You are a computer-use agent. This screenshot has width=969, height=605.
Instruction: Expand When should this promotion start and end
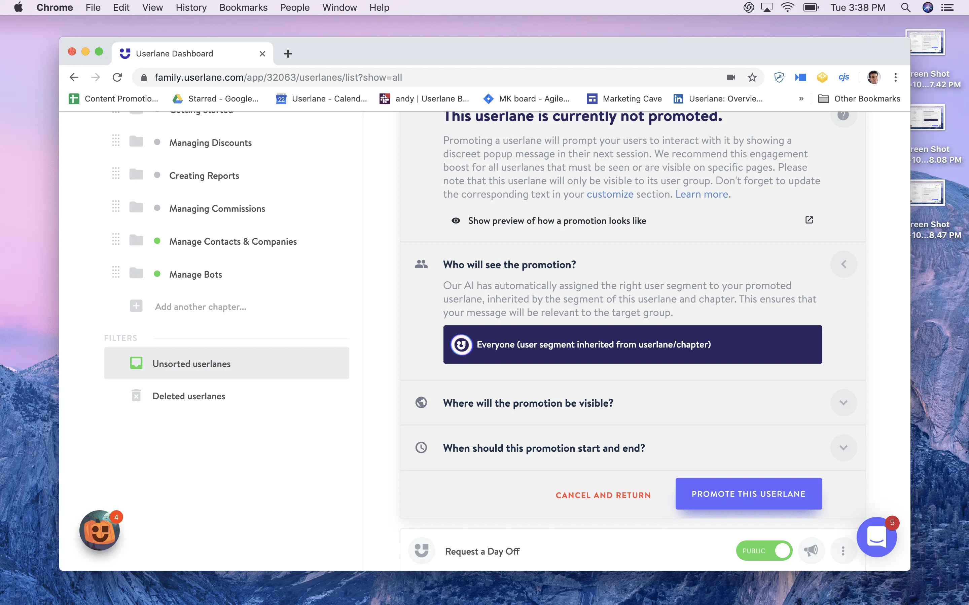point(843,447)
